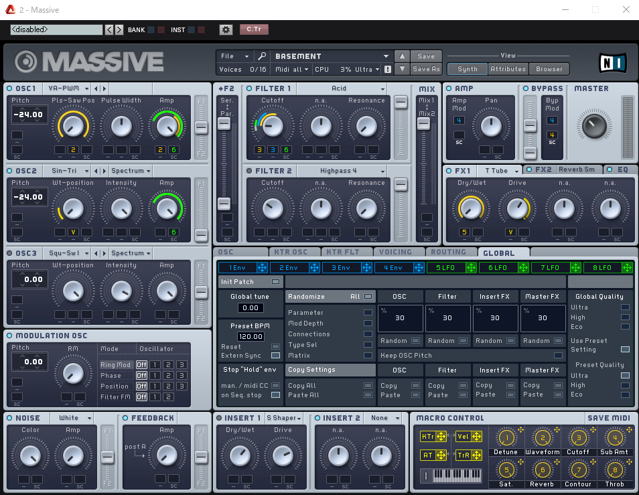Image resolution: width=639 pixels, height=495 pixels.
Task: Switch to the VOICING tab
Action: [x=395, y=252]
